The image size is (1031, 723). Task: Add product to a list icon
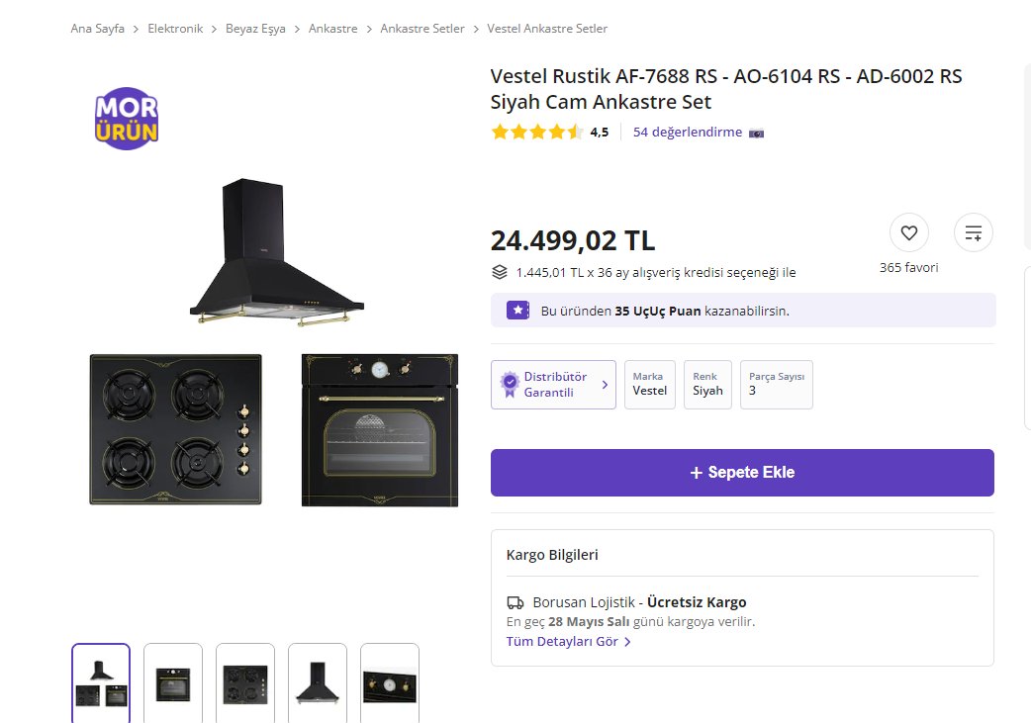[x=974, y=232]
